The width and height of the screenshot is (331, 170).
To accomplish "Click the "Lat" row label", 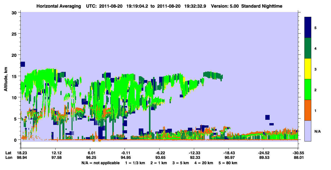I will pos(8,153).
